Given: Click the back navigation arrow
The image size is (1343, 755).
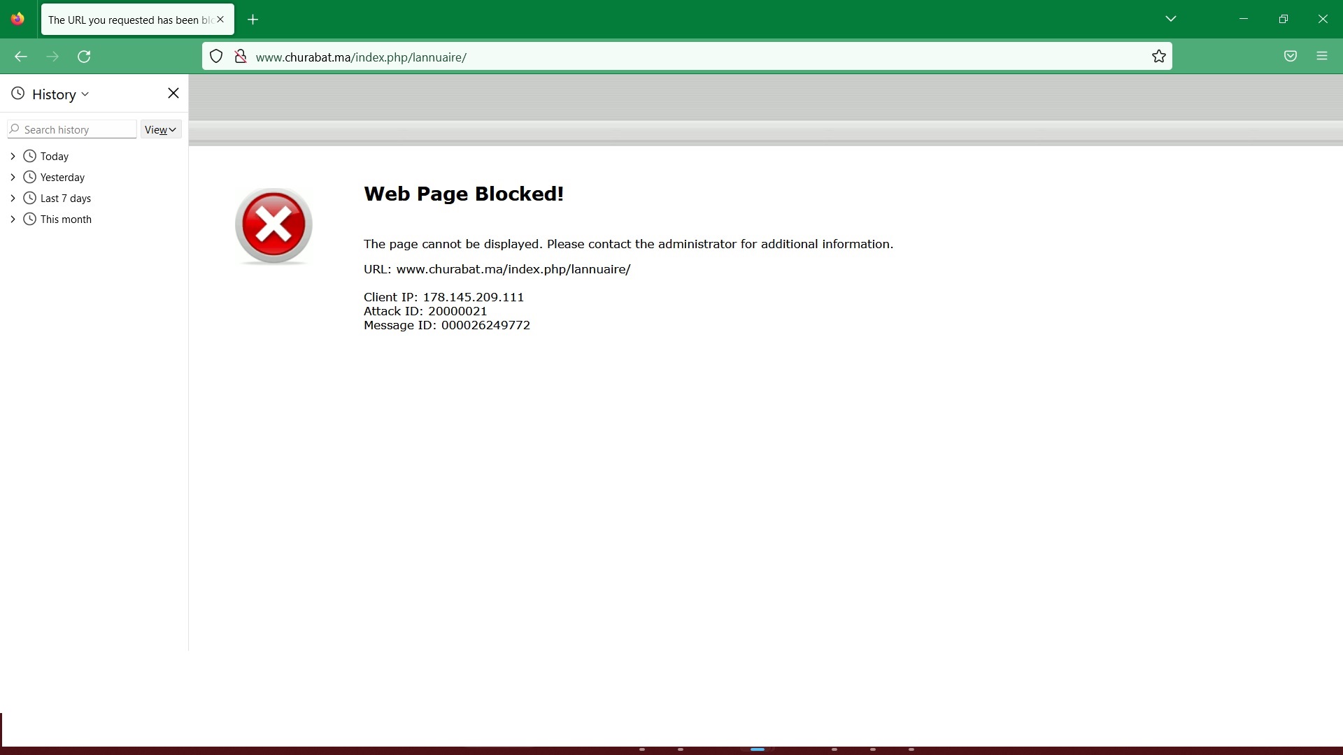Looking at the screenshot, I should coord(21,57).
